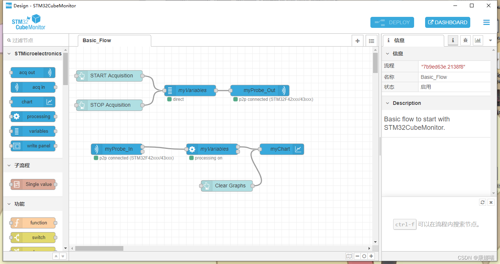Click the palette vertical scrollbar thumb
500x264 pixels.
click(65, 69)
